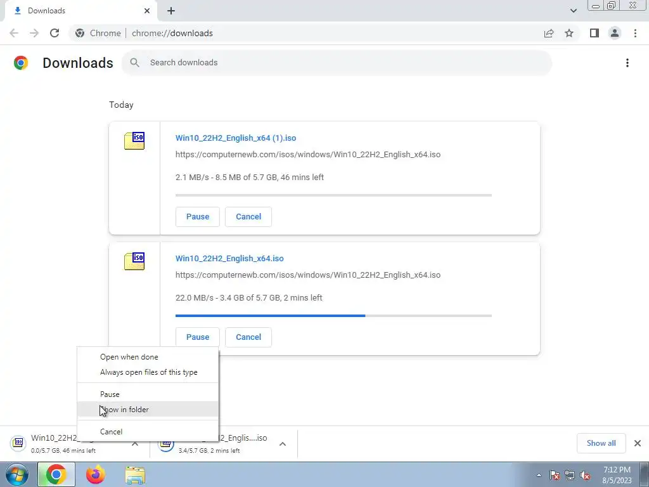
Task: Cancel the Win10_22H2_English_x64 (1).iso download
Action: [x=248, y=217]
